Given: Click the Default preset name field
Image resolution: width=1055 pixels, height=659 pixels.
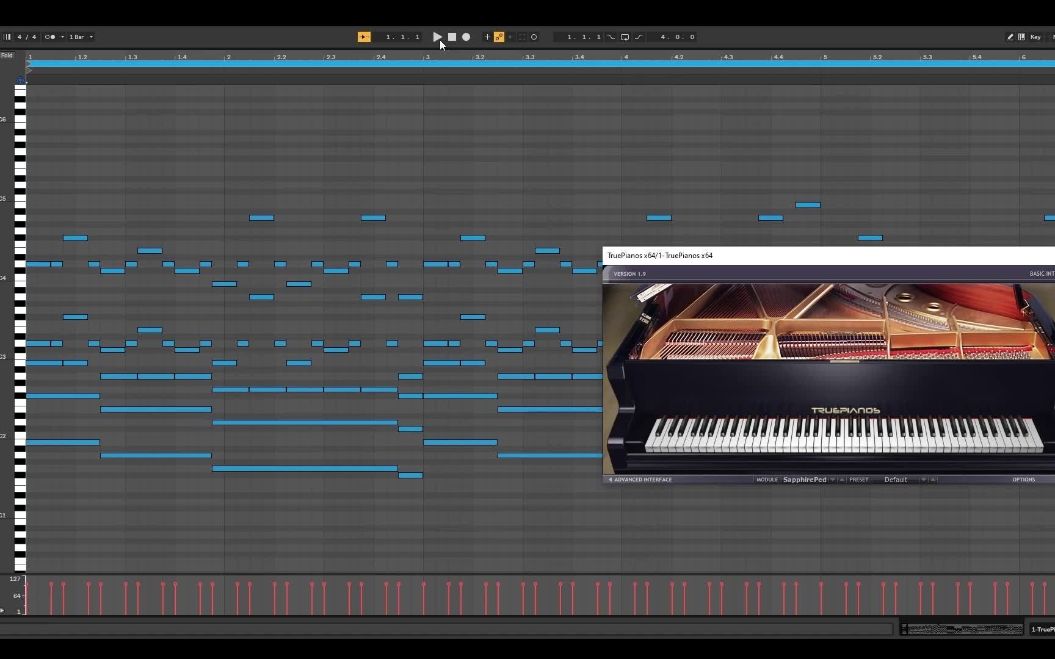Looking at the screenshot, I should click(x=896, y=480).
